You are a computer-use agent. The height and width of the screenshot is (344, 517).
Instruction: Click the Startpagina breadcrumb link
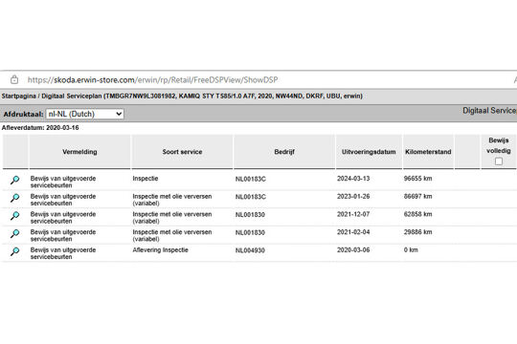19,97
